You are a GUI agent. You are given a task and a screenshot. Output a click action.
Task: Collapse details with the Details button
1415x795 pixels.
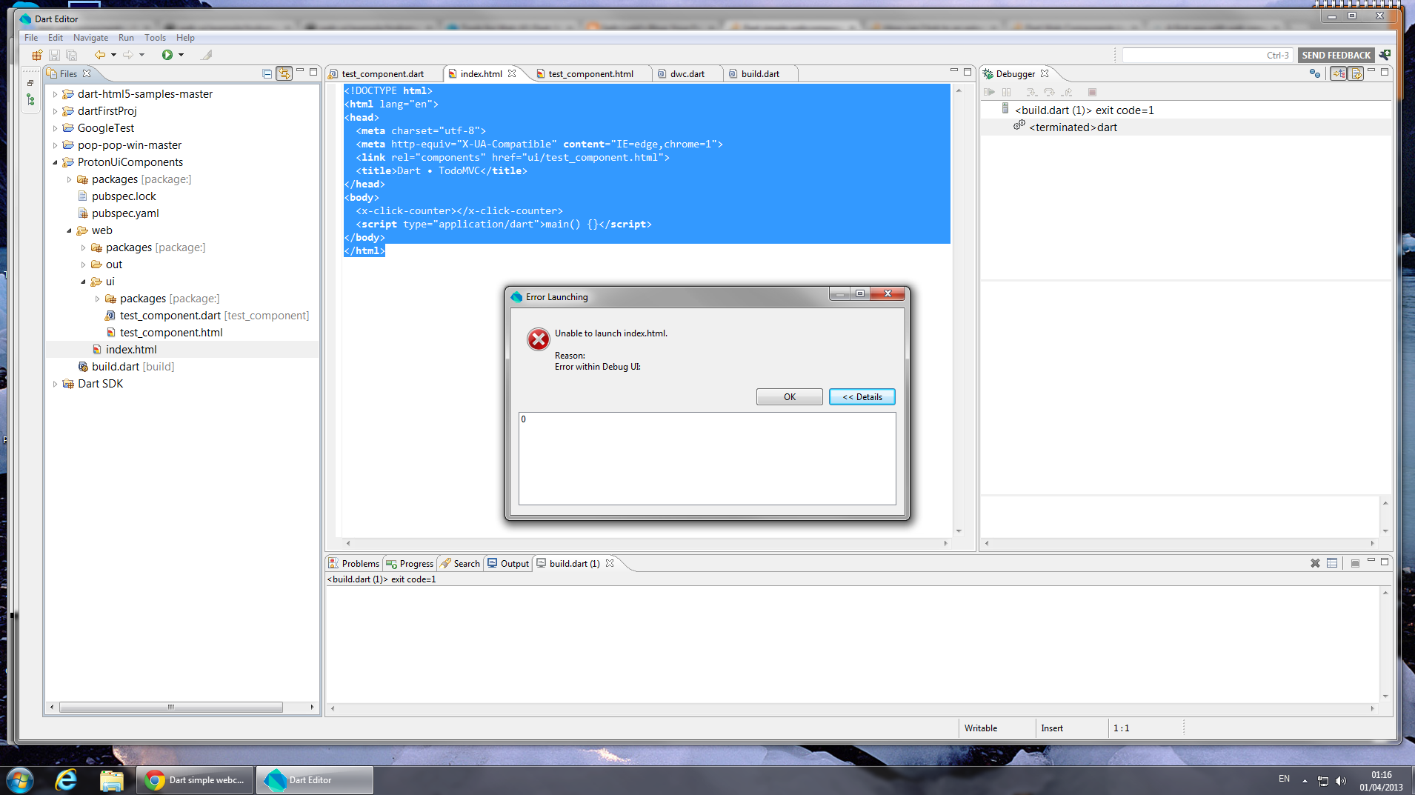862,397
